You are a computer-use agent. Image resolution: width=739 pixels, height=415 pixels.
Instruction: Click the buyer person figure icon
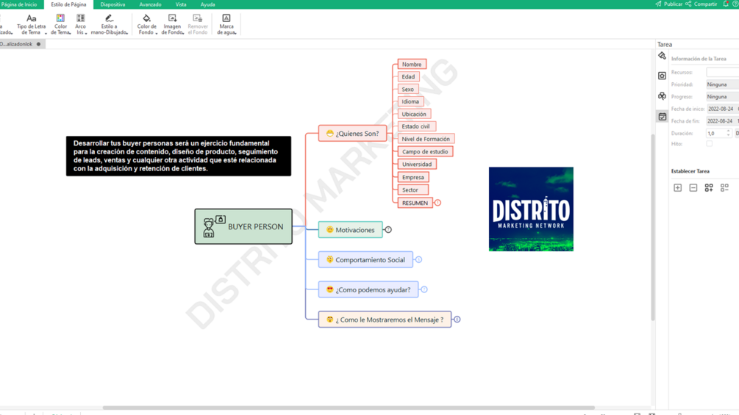(x=213, y=226)
